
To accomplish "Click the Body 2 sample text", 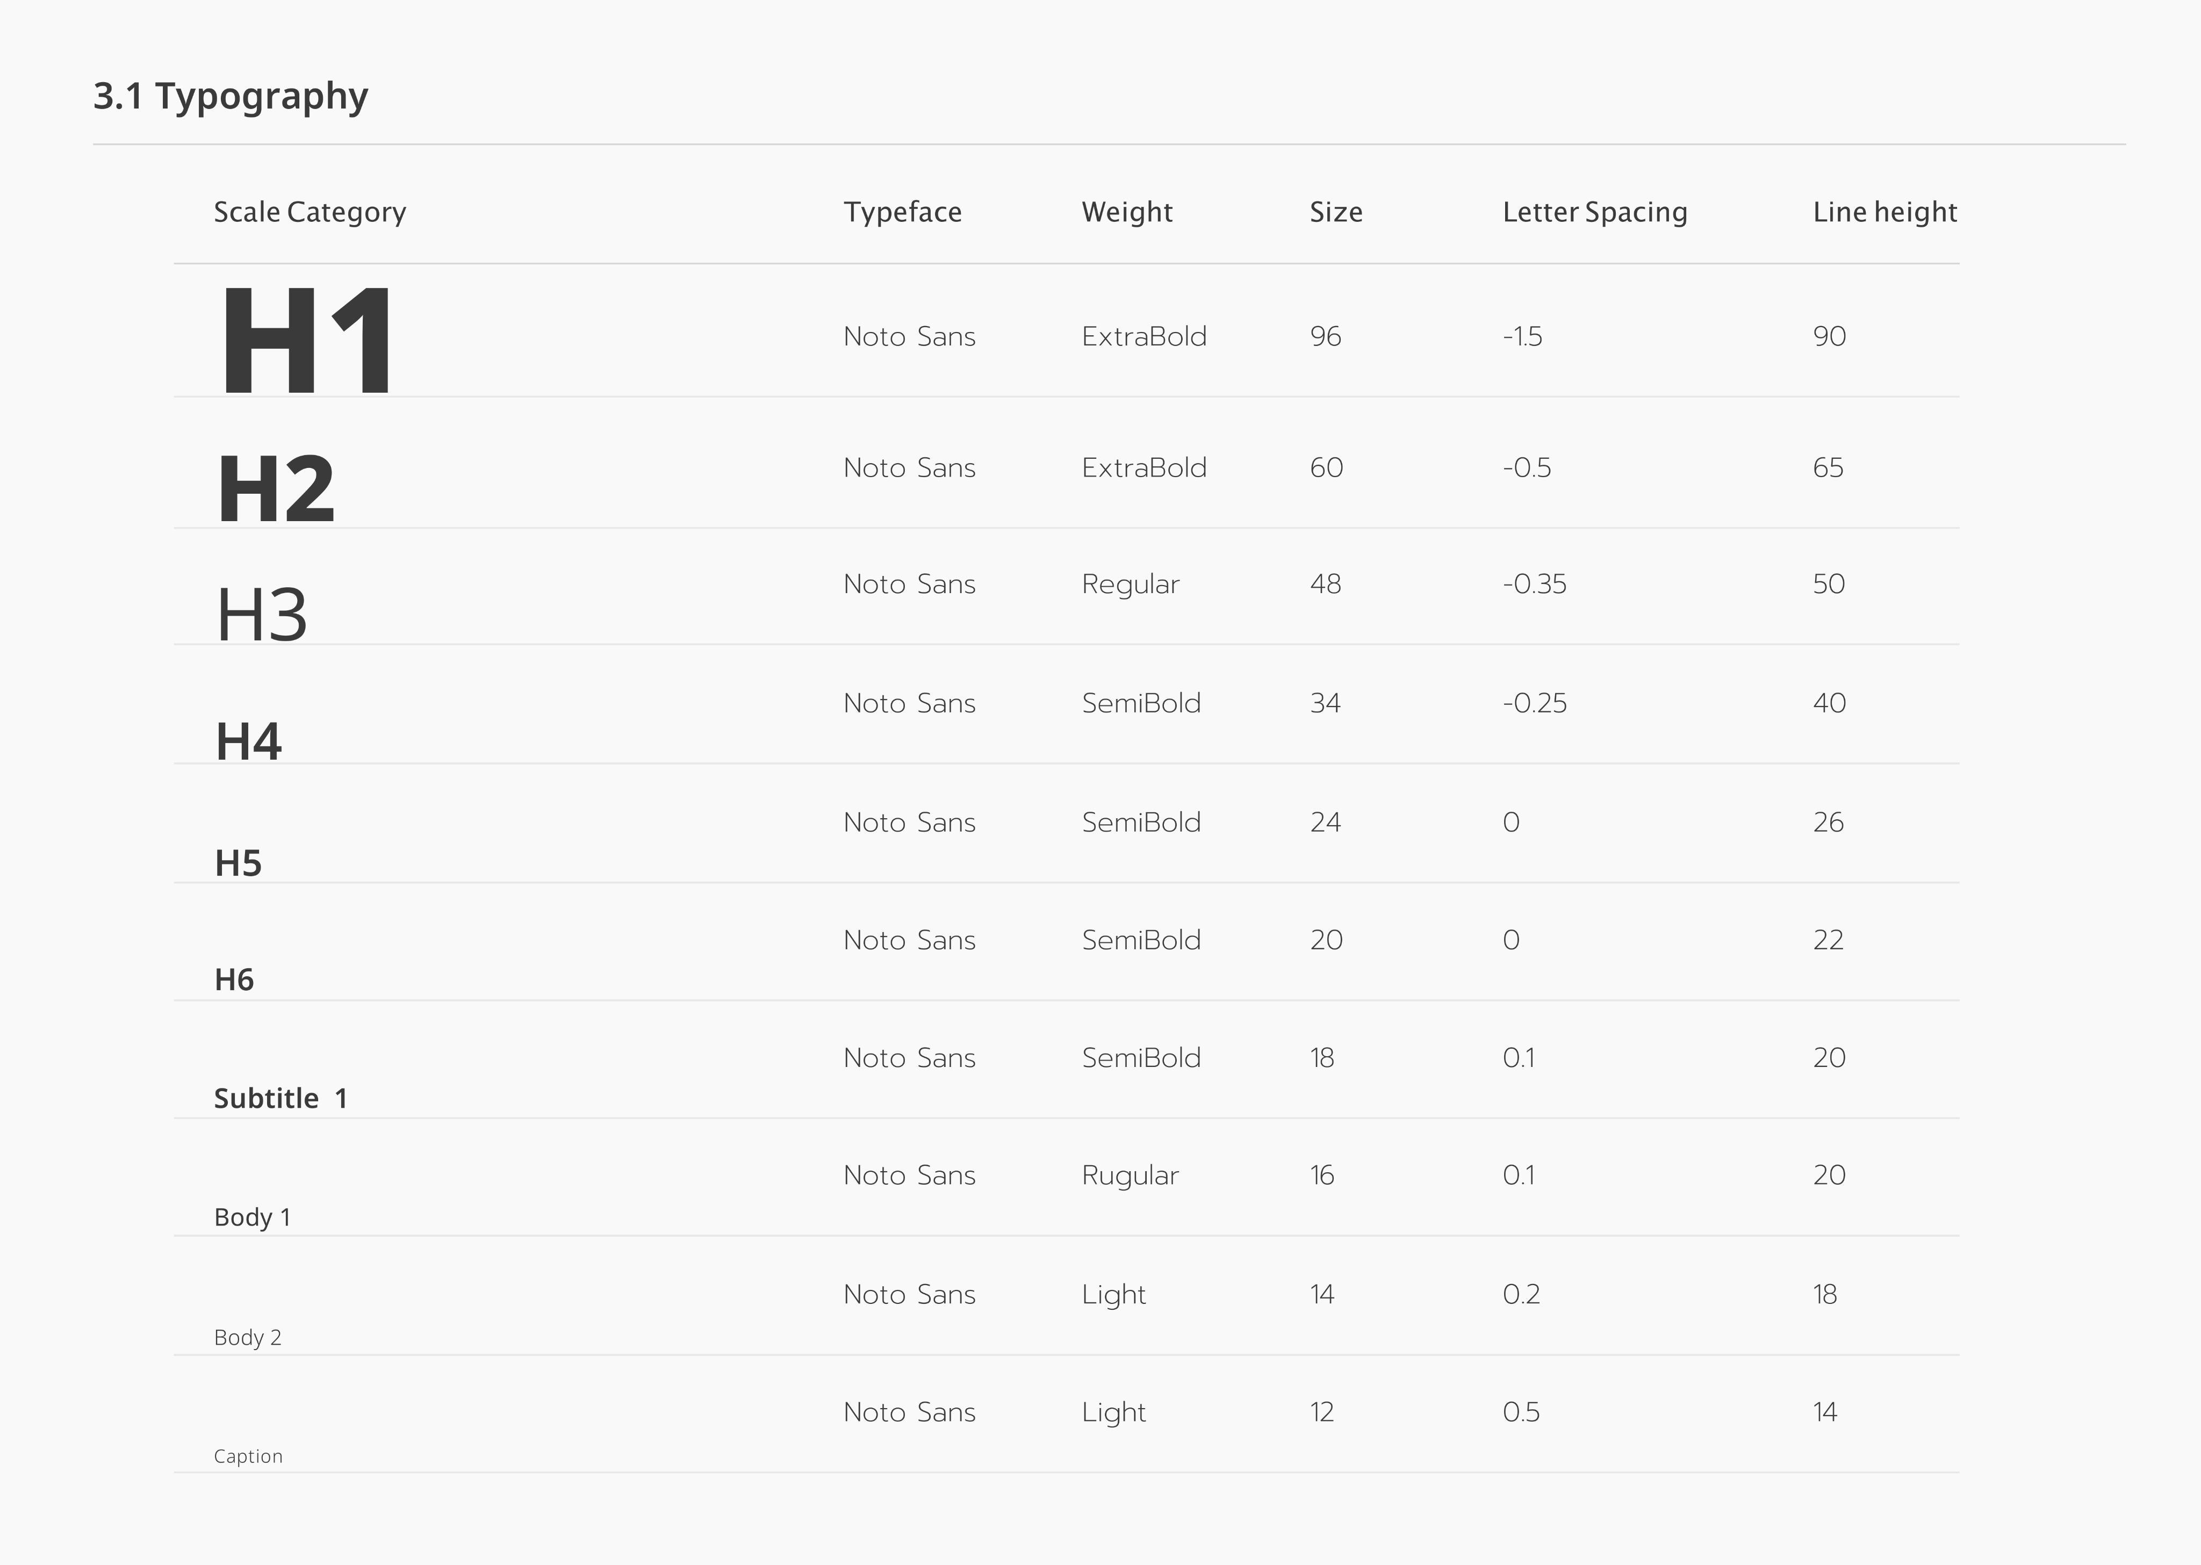I will click(x=248, y=1338).
